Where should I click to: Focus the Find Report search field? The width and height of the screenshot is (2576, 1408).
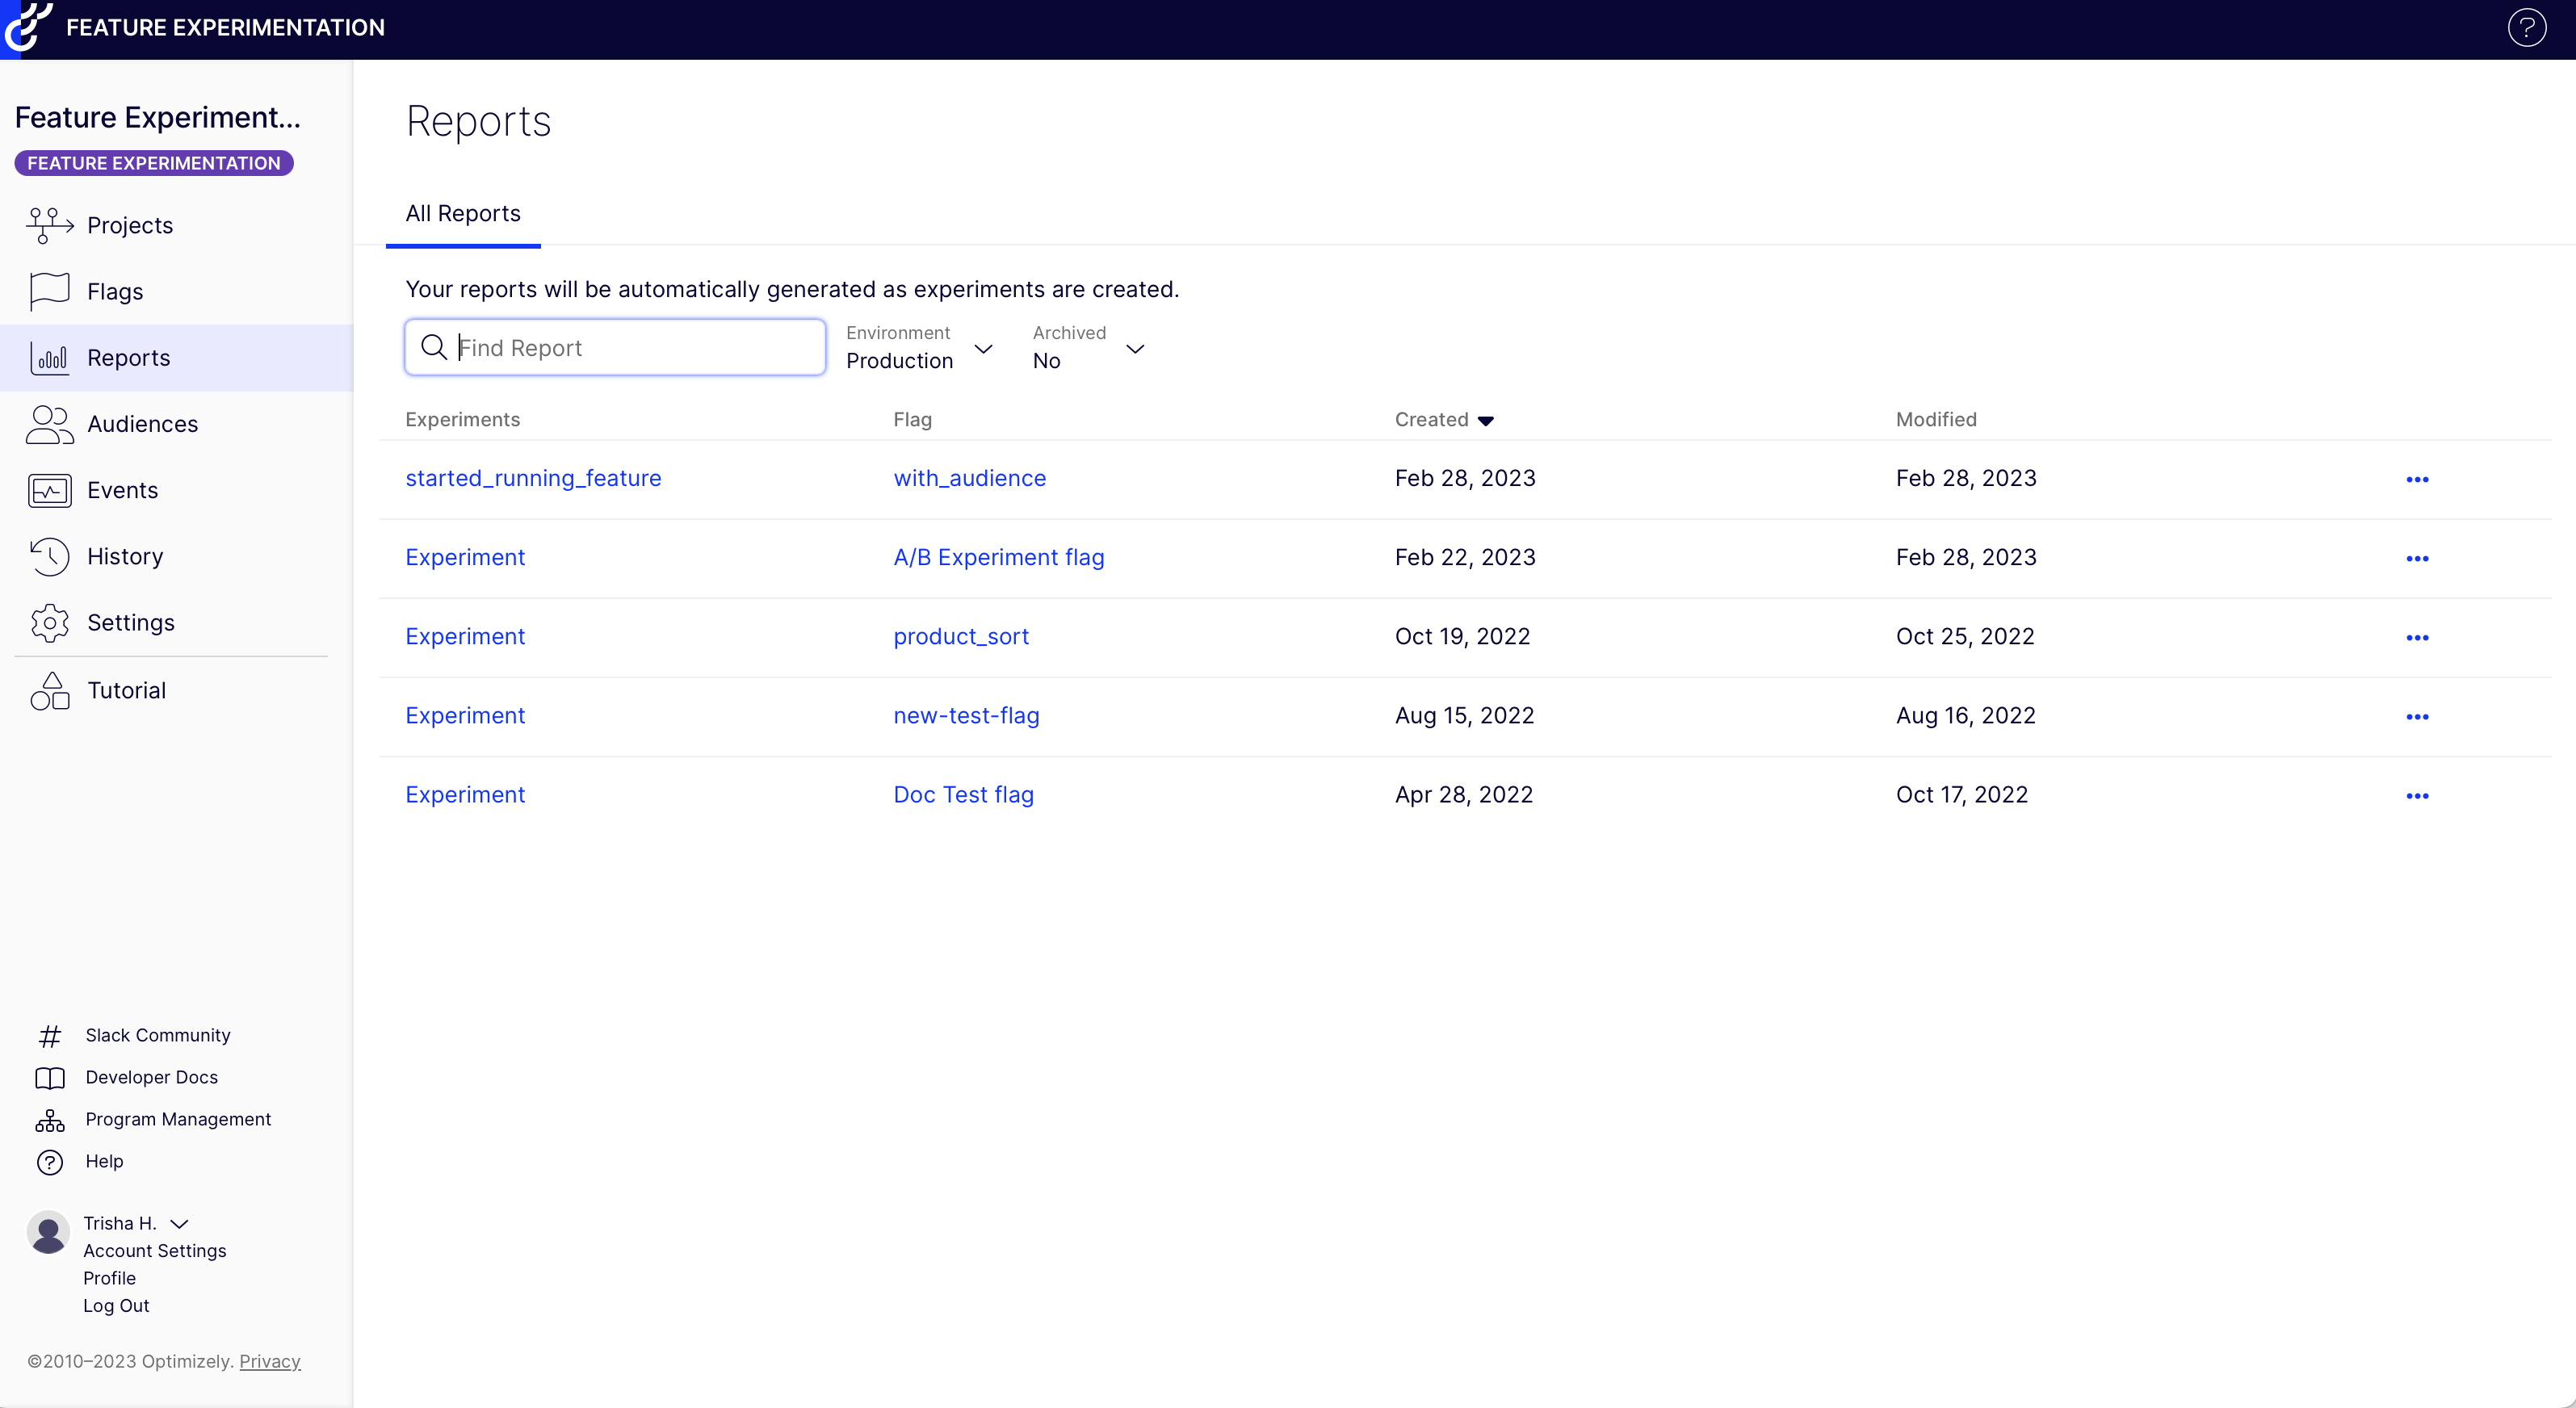(x=630, y=347)
